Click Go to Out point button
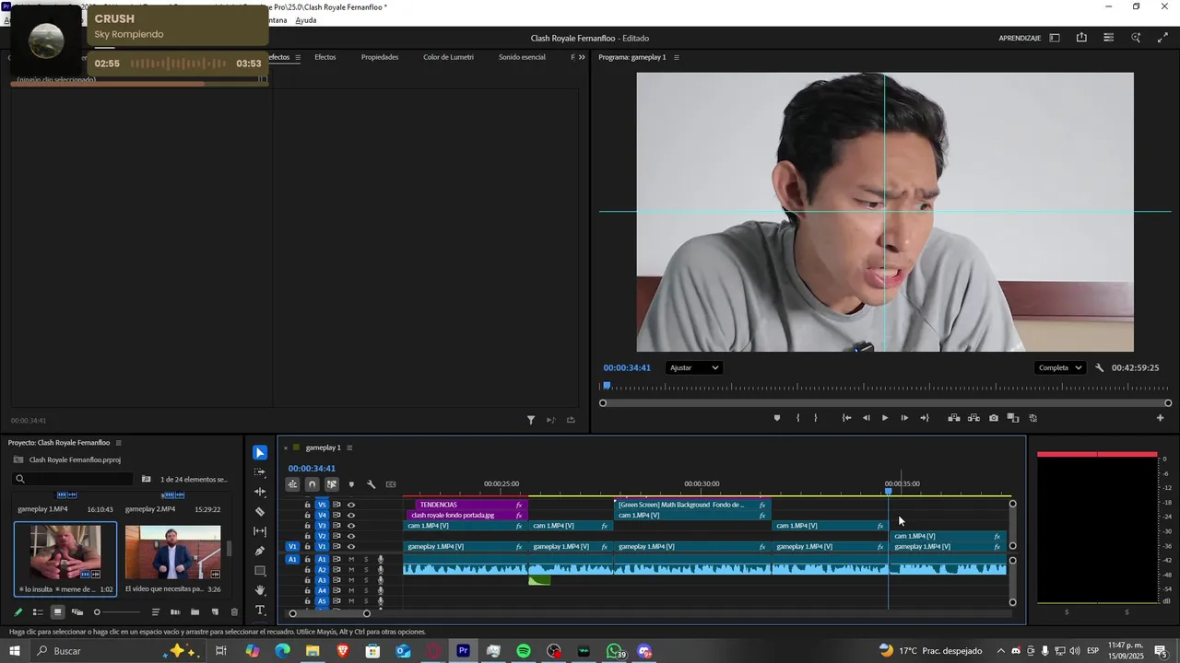The height and width of the screenshot is (663, 1180). coord(925,418)
